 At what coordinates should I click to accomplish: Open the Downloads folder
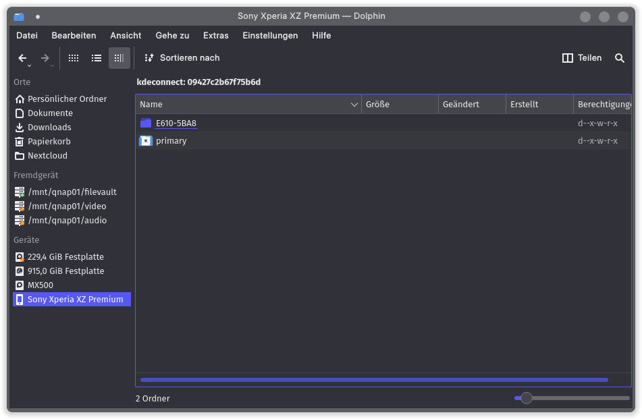click(x=48, y=127)
